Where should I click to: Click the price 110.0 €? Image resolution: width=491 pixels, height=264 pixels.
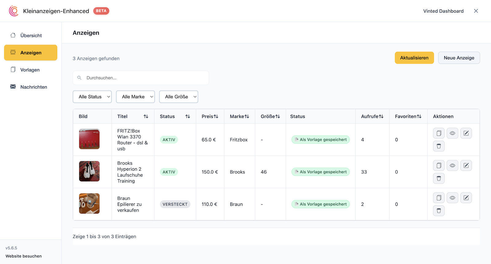(209, 204)
